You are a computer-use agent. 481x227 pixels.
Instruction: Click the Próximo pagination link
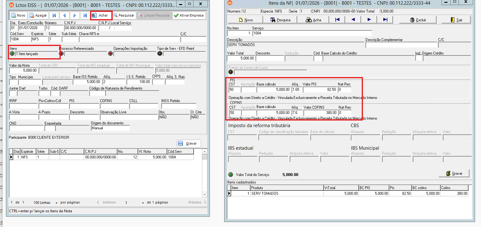197,202
